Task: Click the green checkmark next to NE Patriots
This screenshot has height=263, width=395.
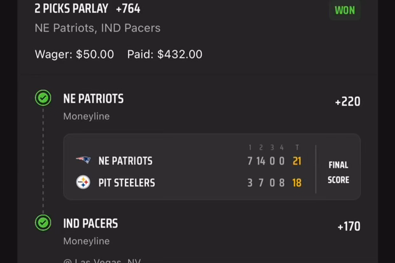Action: pos(43,98)
